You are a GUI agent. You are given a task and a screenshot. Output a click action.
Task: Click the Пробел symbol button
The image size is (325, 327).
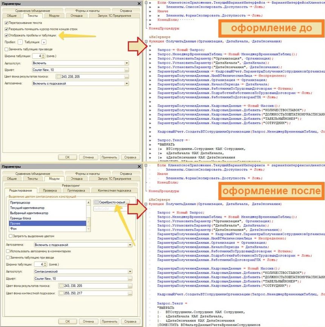point(20,43)
